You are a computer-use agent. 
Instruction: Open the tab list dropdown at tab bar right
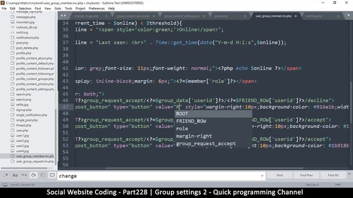pyautogui.click(x=348, y=16)
